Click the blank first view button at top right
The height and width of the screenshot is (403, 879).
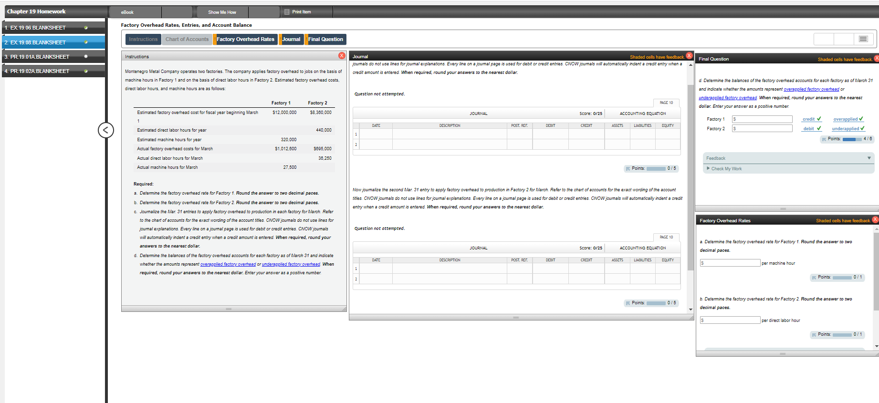pyautogui.click(x=824, y=39)
